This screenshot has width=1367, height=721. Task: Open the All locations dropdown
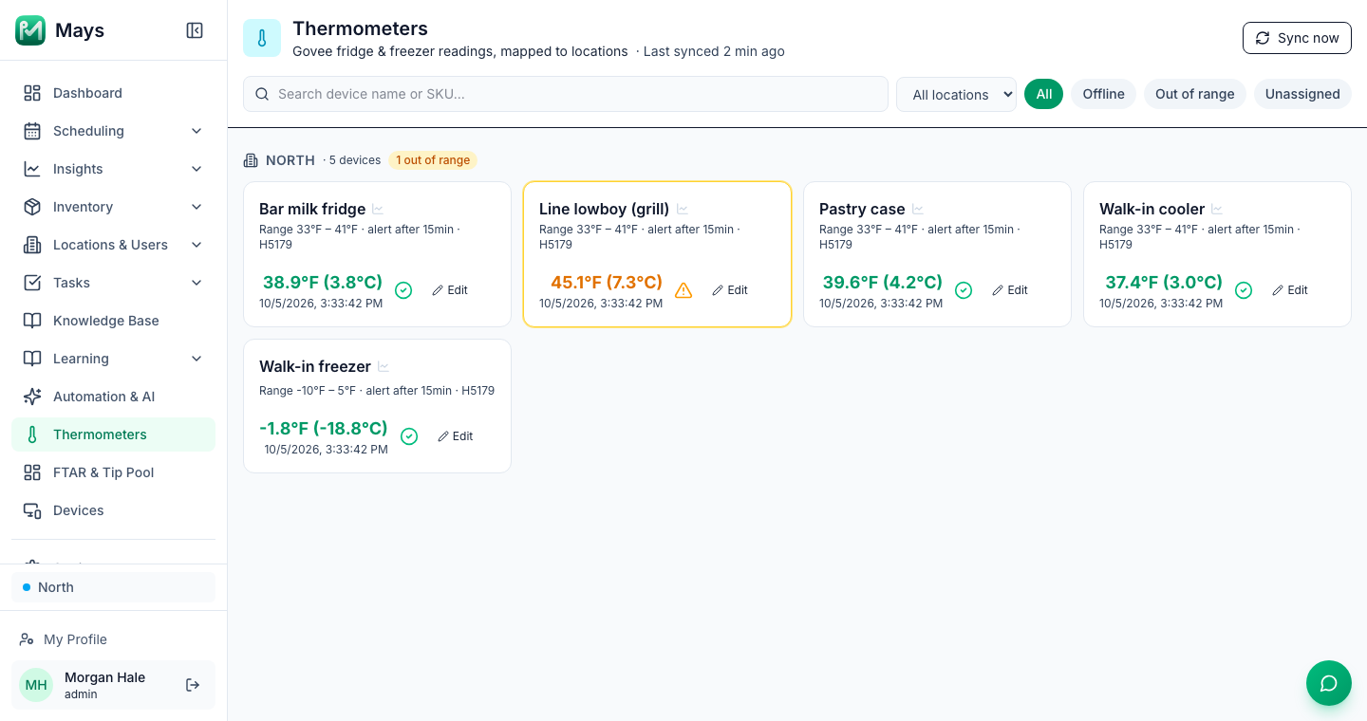click(956, 94)
